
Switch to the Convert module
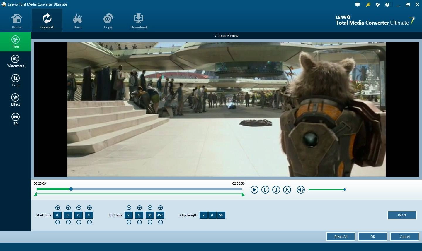coord(47,21)
